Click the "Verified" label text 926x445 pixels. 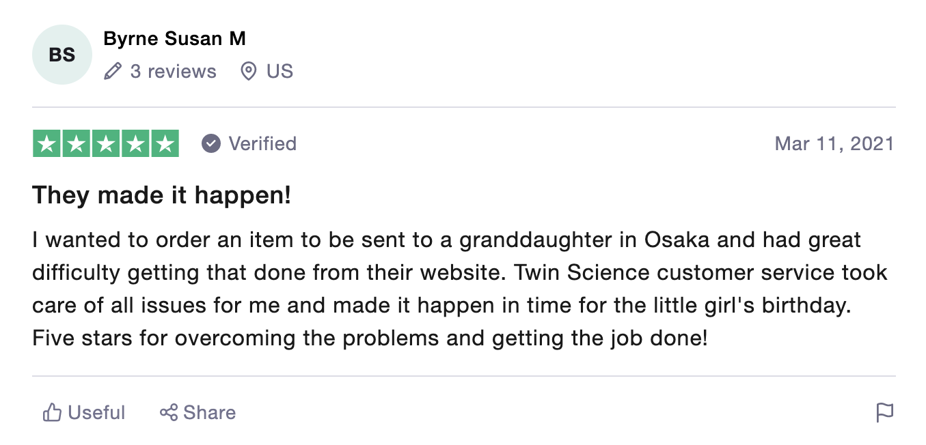(262, 143)
